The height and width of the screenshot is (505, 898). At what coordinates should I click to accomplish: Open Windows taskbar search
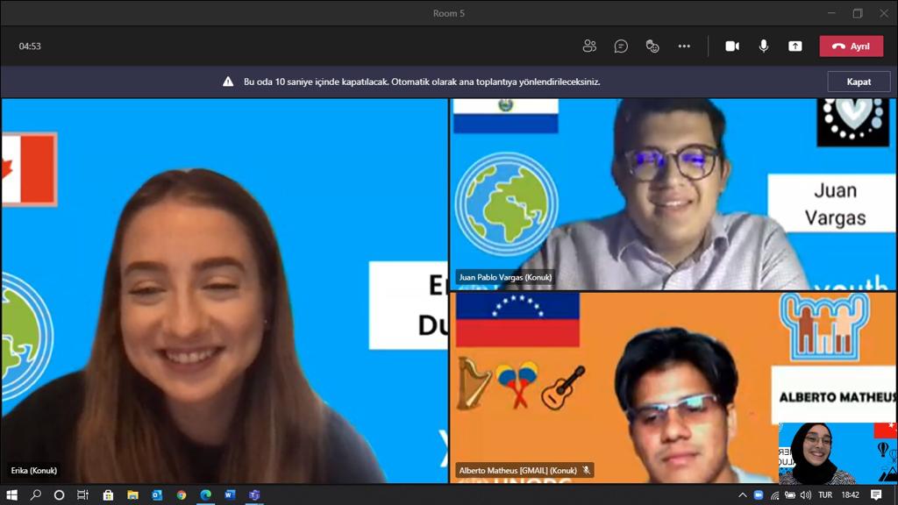pos(35,494)
